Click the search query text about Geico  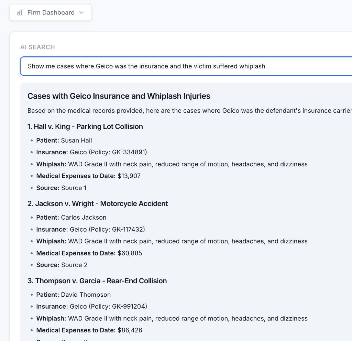[x=146, y=66]
